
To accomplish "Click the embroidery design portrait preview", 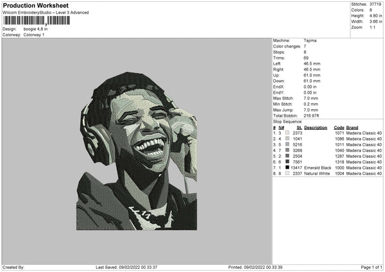I will coord(137,151).
